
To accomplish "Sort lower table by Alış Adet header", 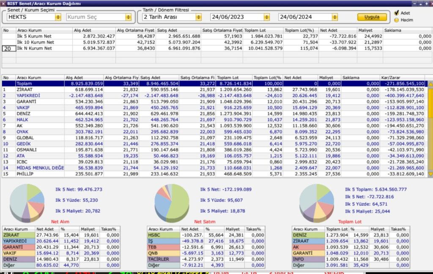I will pyautogui.click(x=84, y=78).
